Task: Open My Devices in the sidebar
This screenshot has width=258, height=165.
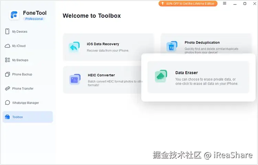Action: (x=28, y=31)
